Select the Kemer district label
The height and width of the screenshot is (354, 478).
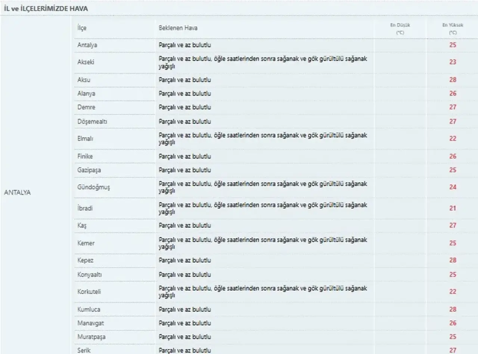(x=86, y=243)
